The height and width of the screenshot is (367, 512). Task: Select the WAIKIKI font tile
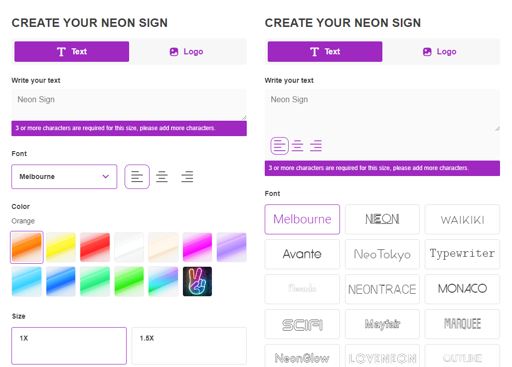coord(462,219)
